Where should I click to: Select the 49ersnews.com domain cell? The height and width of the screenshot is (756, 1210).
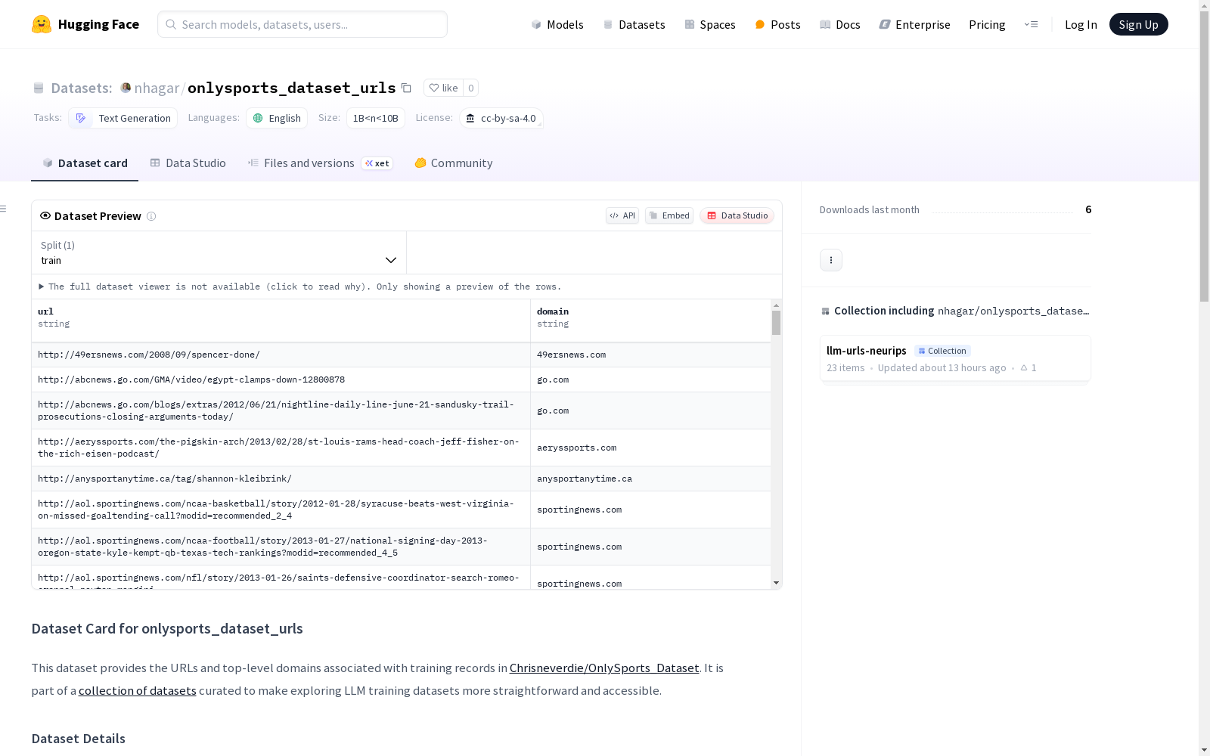pyautogui.click(x=650, y=355)
